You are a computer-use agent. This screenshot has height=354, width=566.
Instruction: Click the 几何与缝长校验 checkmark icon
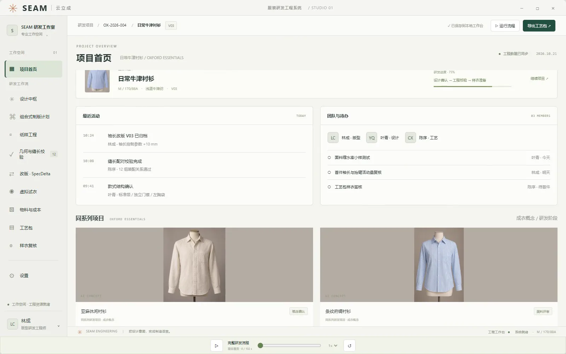coord(11,154)
